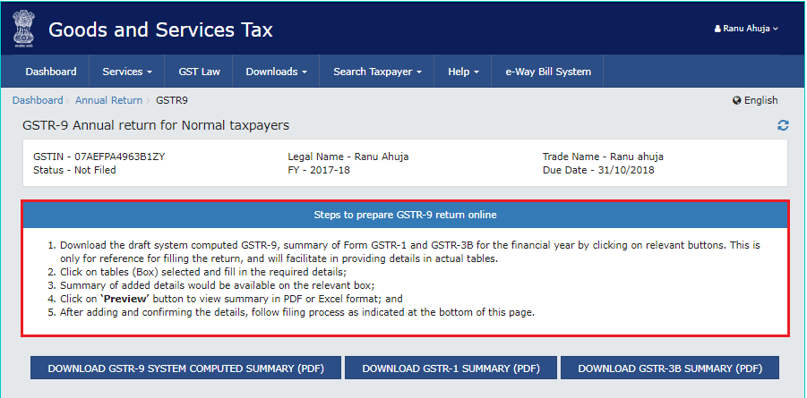Open the GST Law menu item
807x398 pixels.
pyautogui.click(x=199, y=72)
